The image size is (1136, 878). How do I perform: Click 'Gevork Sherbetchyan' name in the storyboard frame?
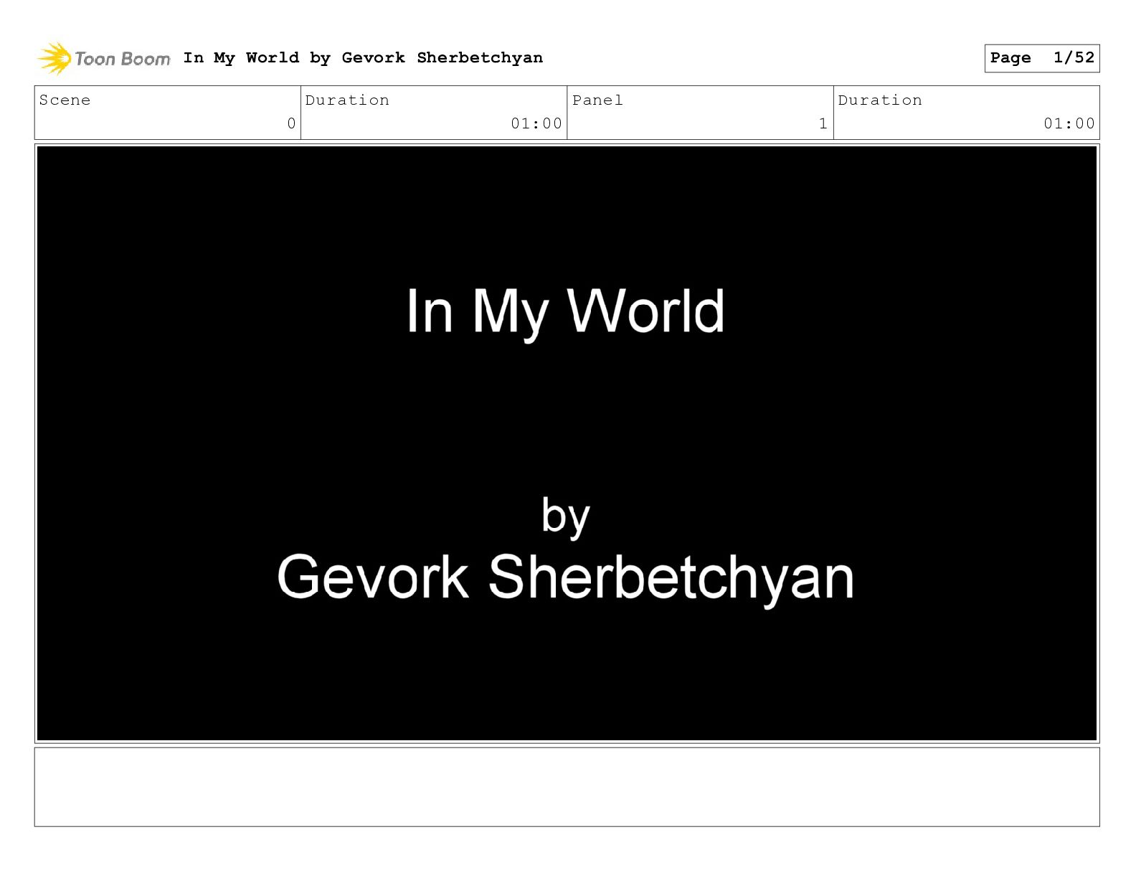point(565,577)
